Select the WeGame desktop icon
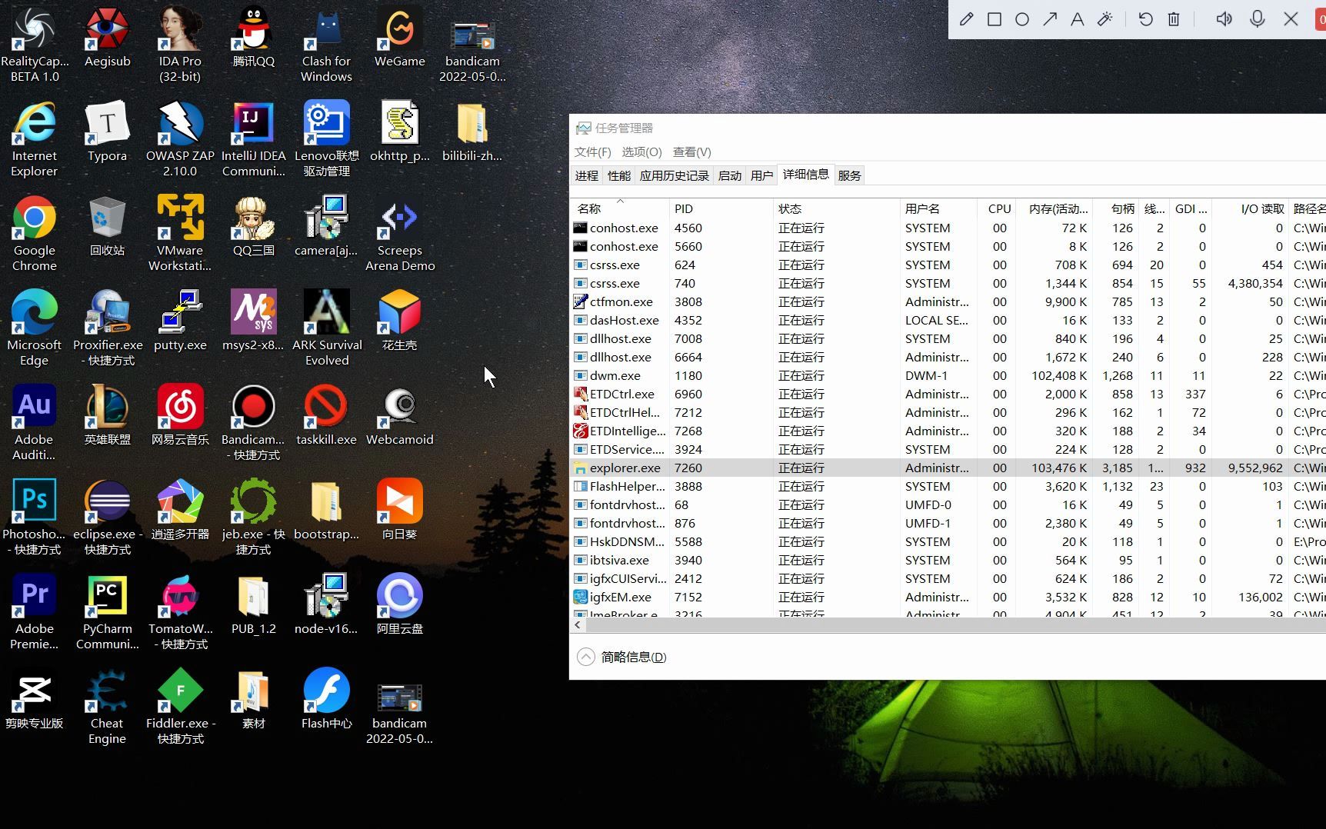Screen dimensions: 1326x829 coord(399,38)
